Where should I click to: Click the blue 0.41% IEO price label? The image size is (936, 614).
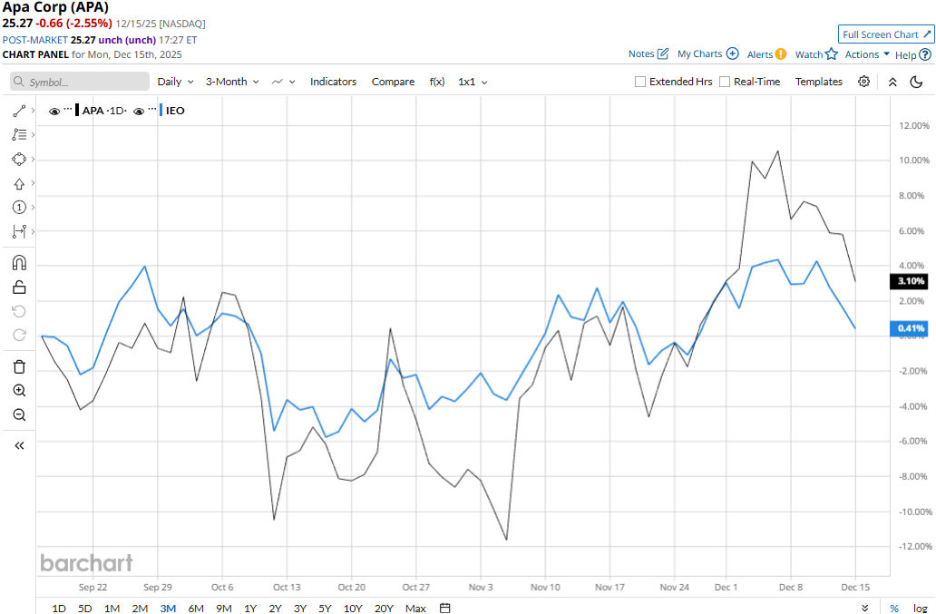(909, 328)
